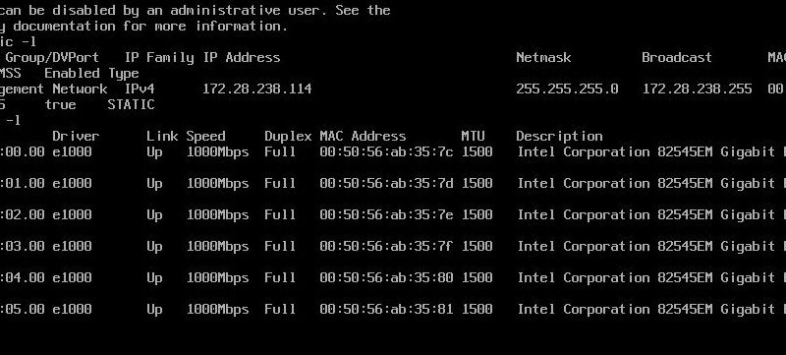Image resolution: width=786 pixels, height=355 pixels.
Task: Click the Broadcast column header
Action: (x=677, y=58)
